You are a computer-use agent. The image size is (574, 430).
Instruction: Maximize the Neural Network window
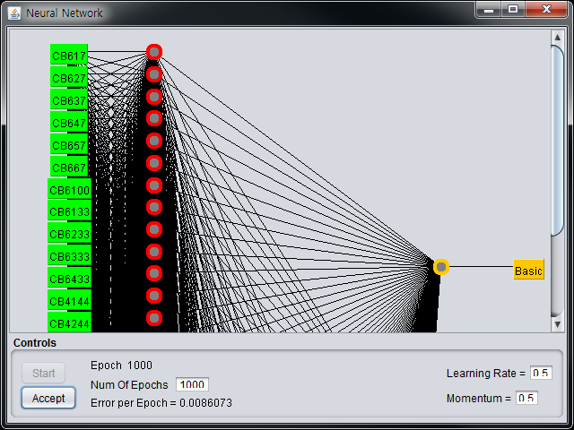tap(513, 10)
